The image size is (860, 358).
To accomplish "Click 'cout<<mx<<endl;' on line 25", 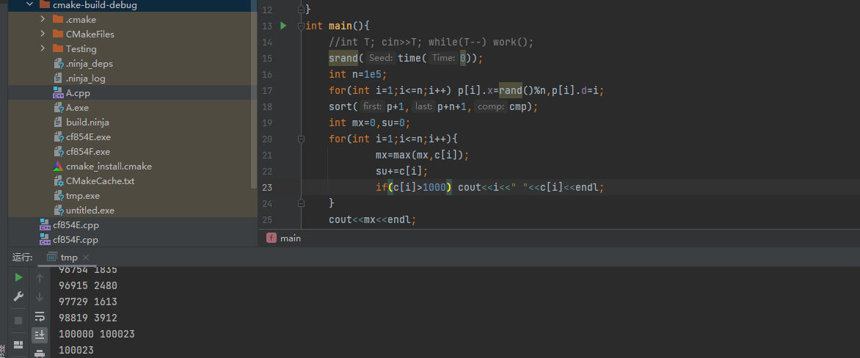I will (x=373, y=220).
